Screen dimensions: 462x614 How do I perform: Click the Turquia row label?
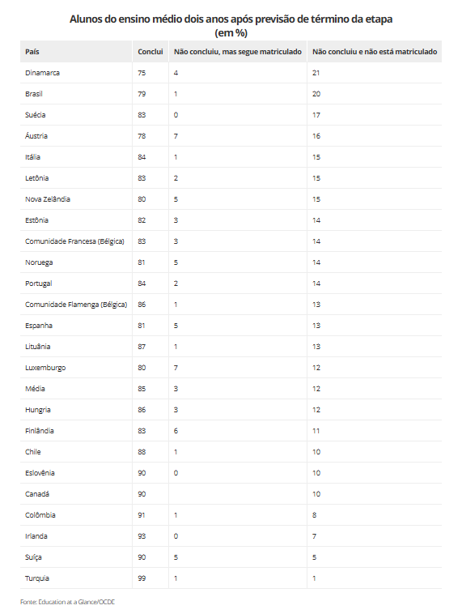pyautogui.click(x=37, y=578)
